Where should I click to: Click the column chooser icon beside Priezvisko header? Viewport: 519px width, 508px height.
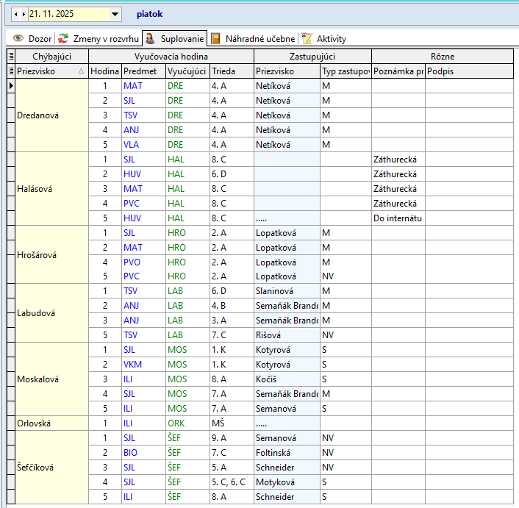[10, 71]
